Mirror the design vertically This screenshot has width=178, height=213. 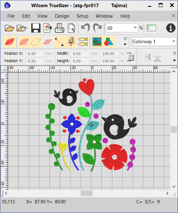tap(157, 57)
